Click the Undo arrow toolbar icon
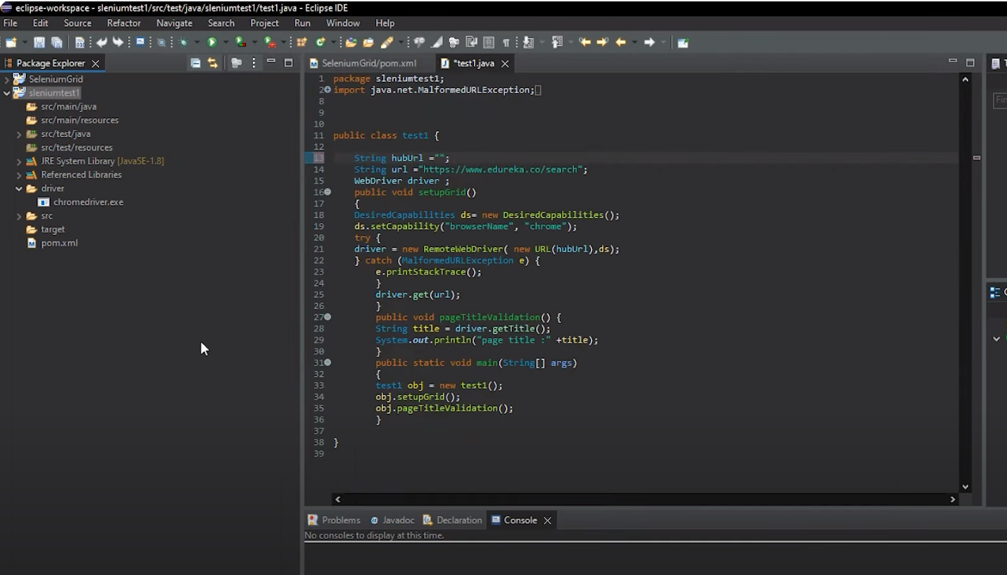Viewport: 1007px width, 575px height. click(x=101, y=42)
